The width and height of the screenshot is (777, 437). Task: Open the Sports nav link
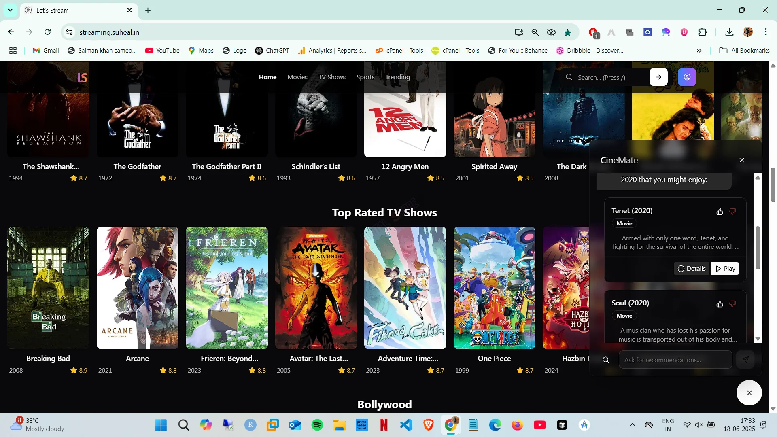(365, 77)
